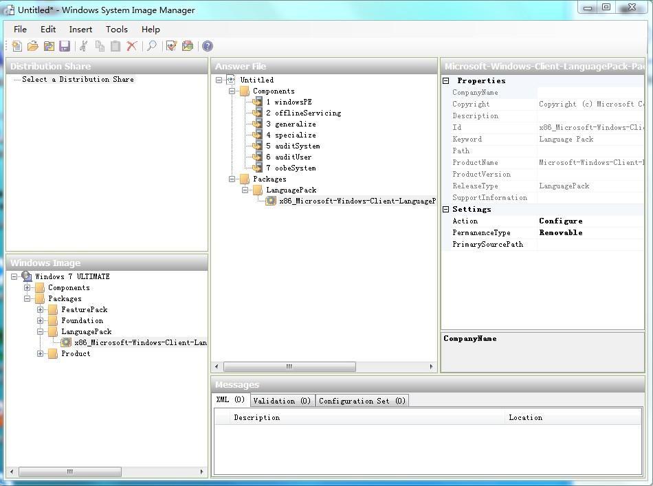Select the 5 auditSystem pass
This screenshot has height=486, width=653.
point(293,146)
